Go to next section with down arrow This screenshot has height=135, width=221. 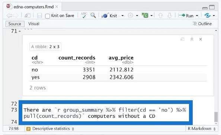pos(169,16)
